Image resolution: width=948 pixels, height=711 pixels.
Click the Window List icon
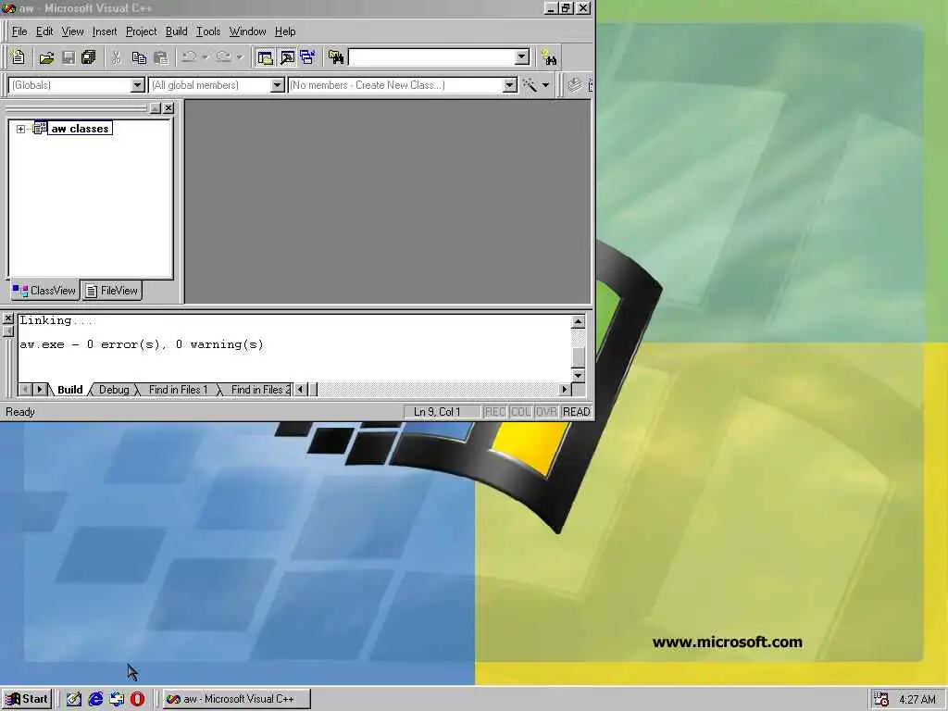tap(307, 57)
